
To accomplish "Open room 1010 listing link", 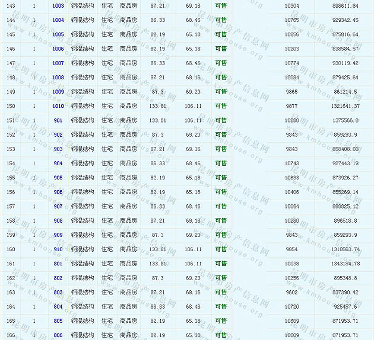I will click(x=58, y=106).
